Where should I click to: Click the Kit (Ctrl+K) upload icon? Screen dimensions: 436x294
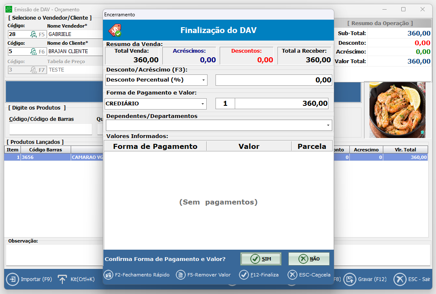[x=62, y=279]
